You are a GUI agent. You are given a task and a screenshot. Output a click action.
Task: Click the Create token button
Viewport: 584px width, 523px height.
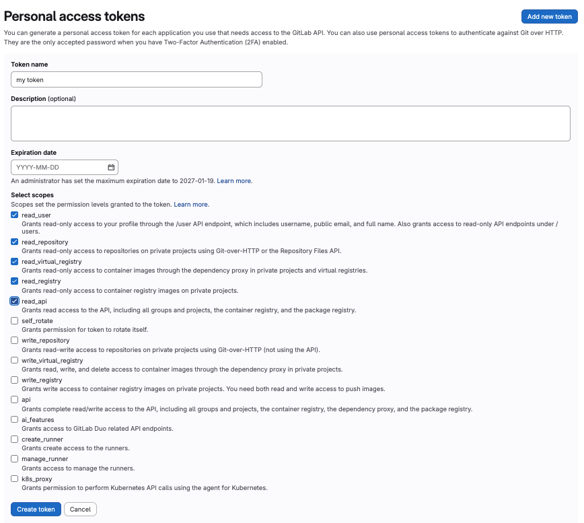[36, 510]
